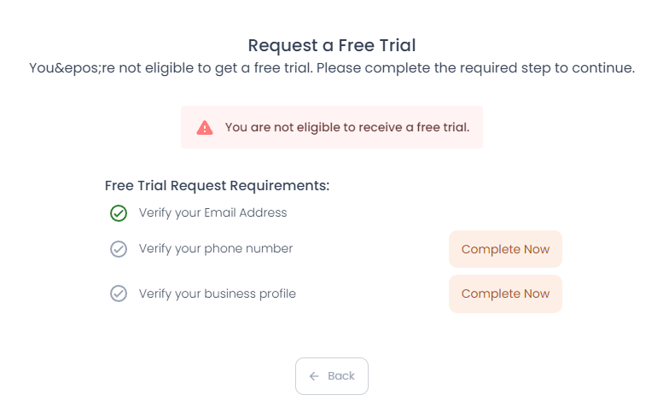
Task: Click the gray checkmark beside phone number
Action: click(x=119, y=249)
